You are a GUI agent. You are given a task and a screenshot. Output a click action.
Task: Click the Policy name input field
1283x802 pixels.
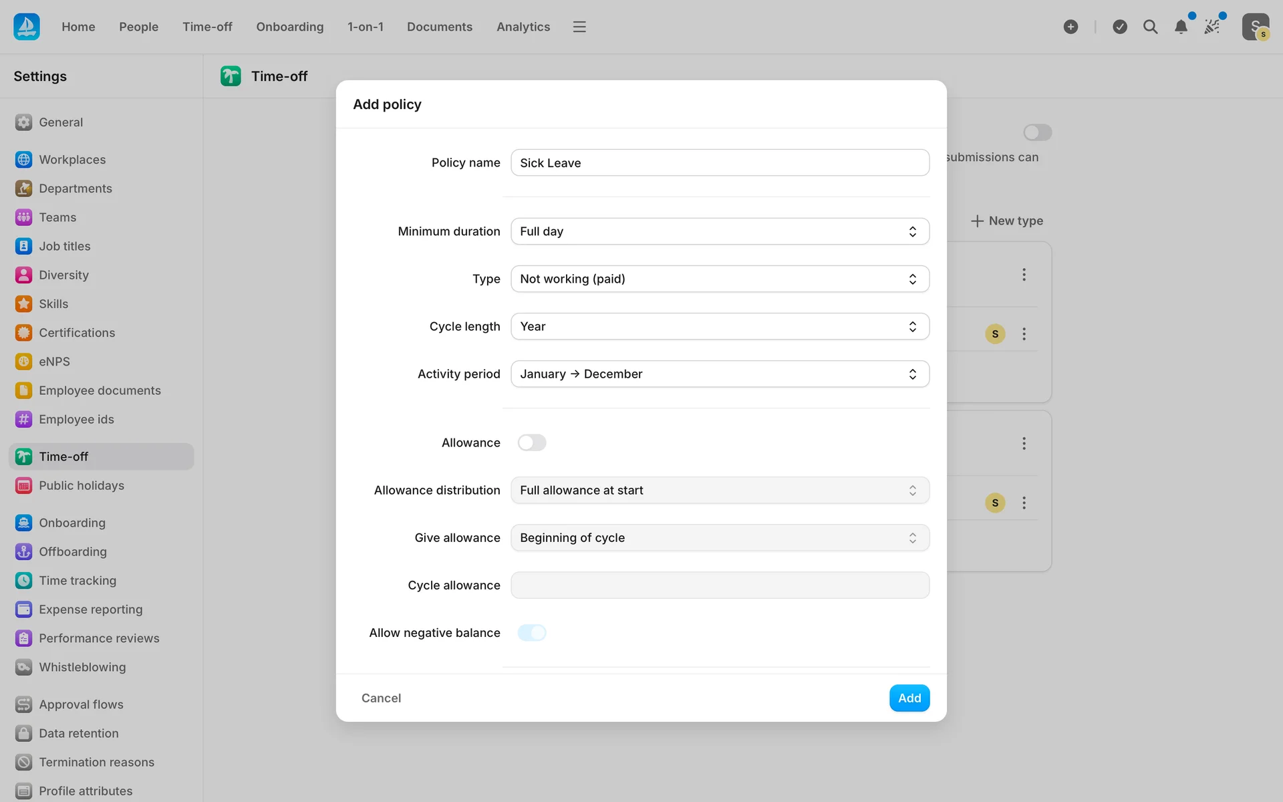[720, 163]
